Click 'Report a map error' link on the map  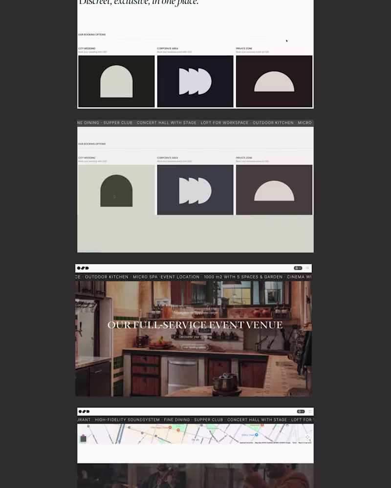point(304,443)
